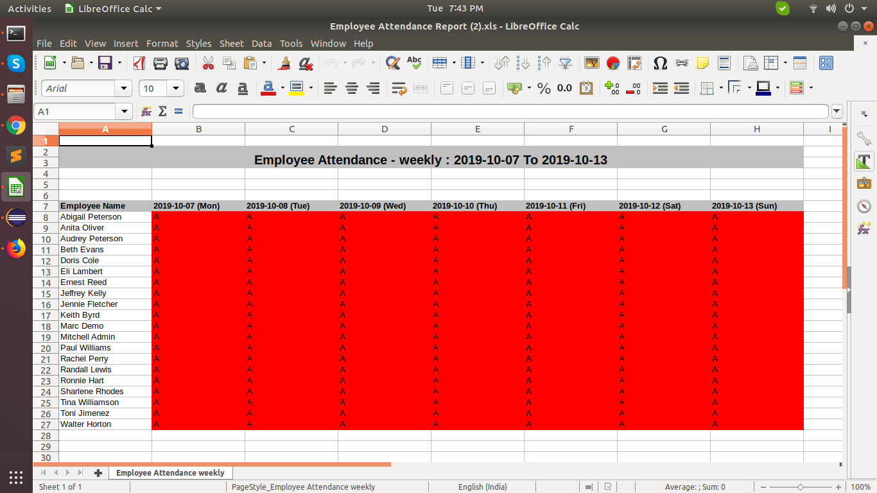Toggle Underline formatting

point(243,88)
